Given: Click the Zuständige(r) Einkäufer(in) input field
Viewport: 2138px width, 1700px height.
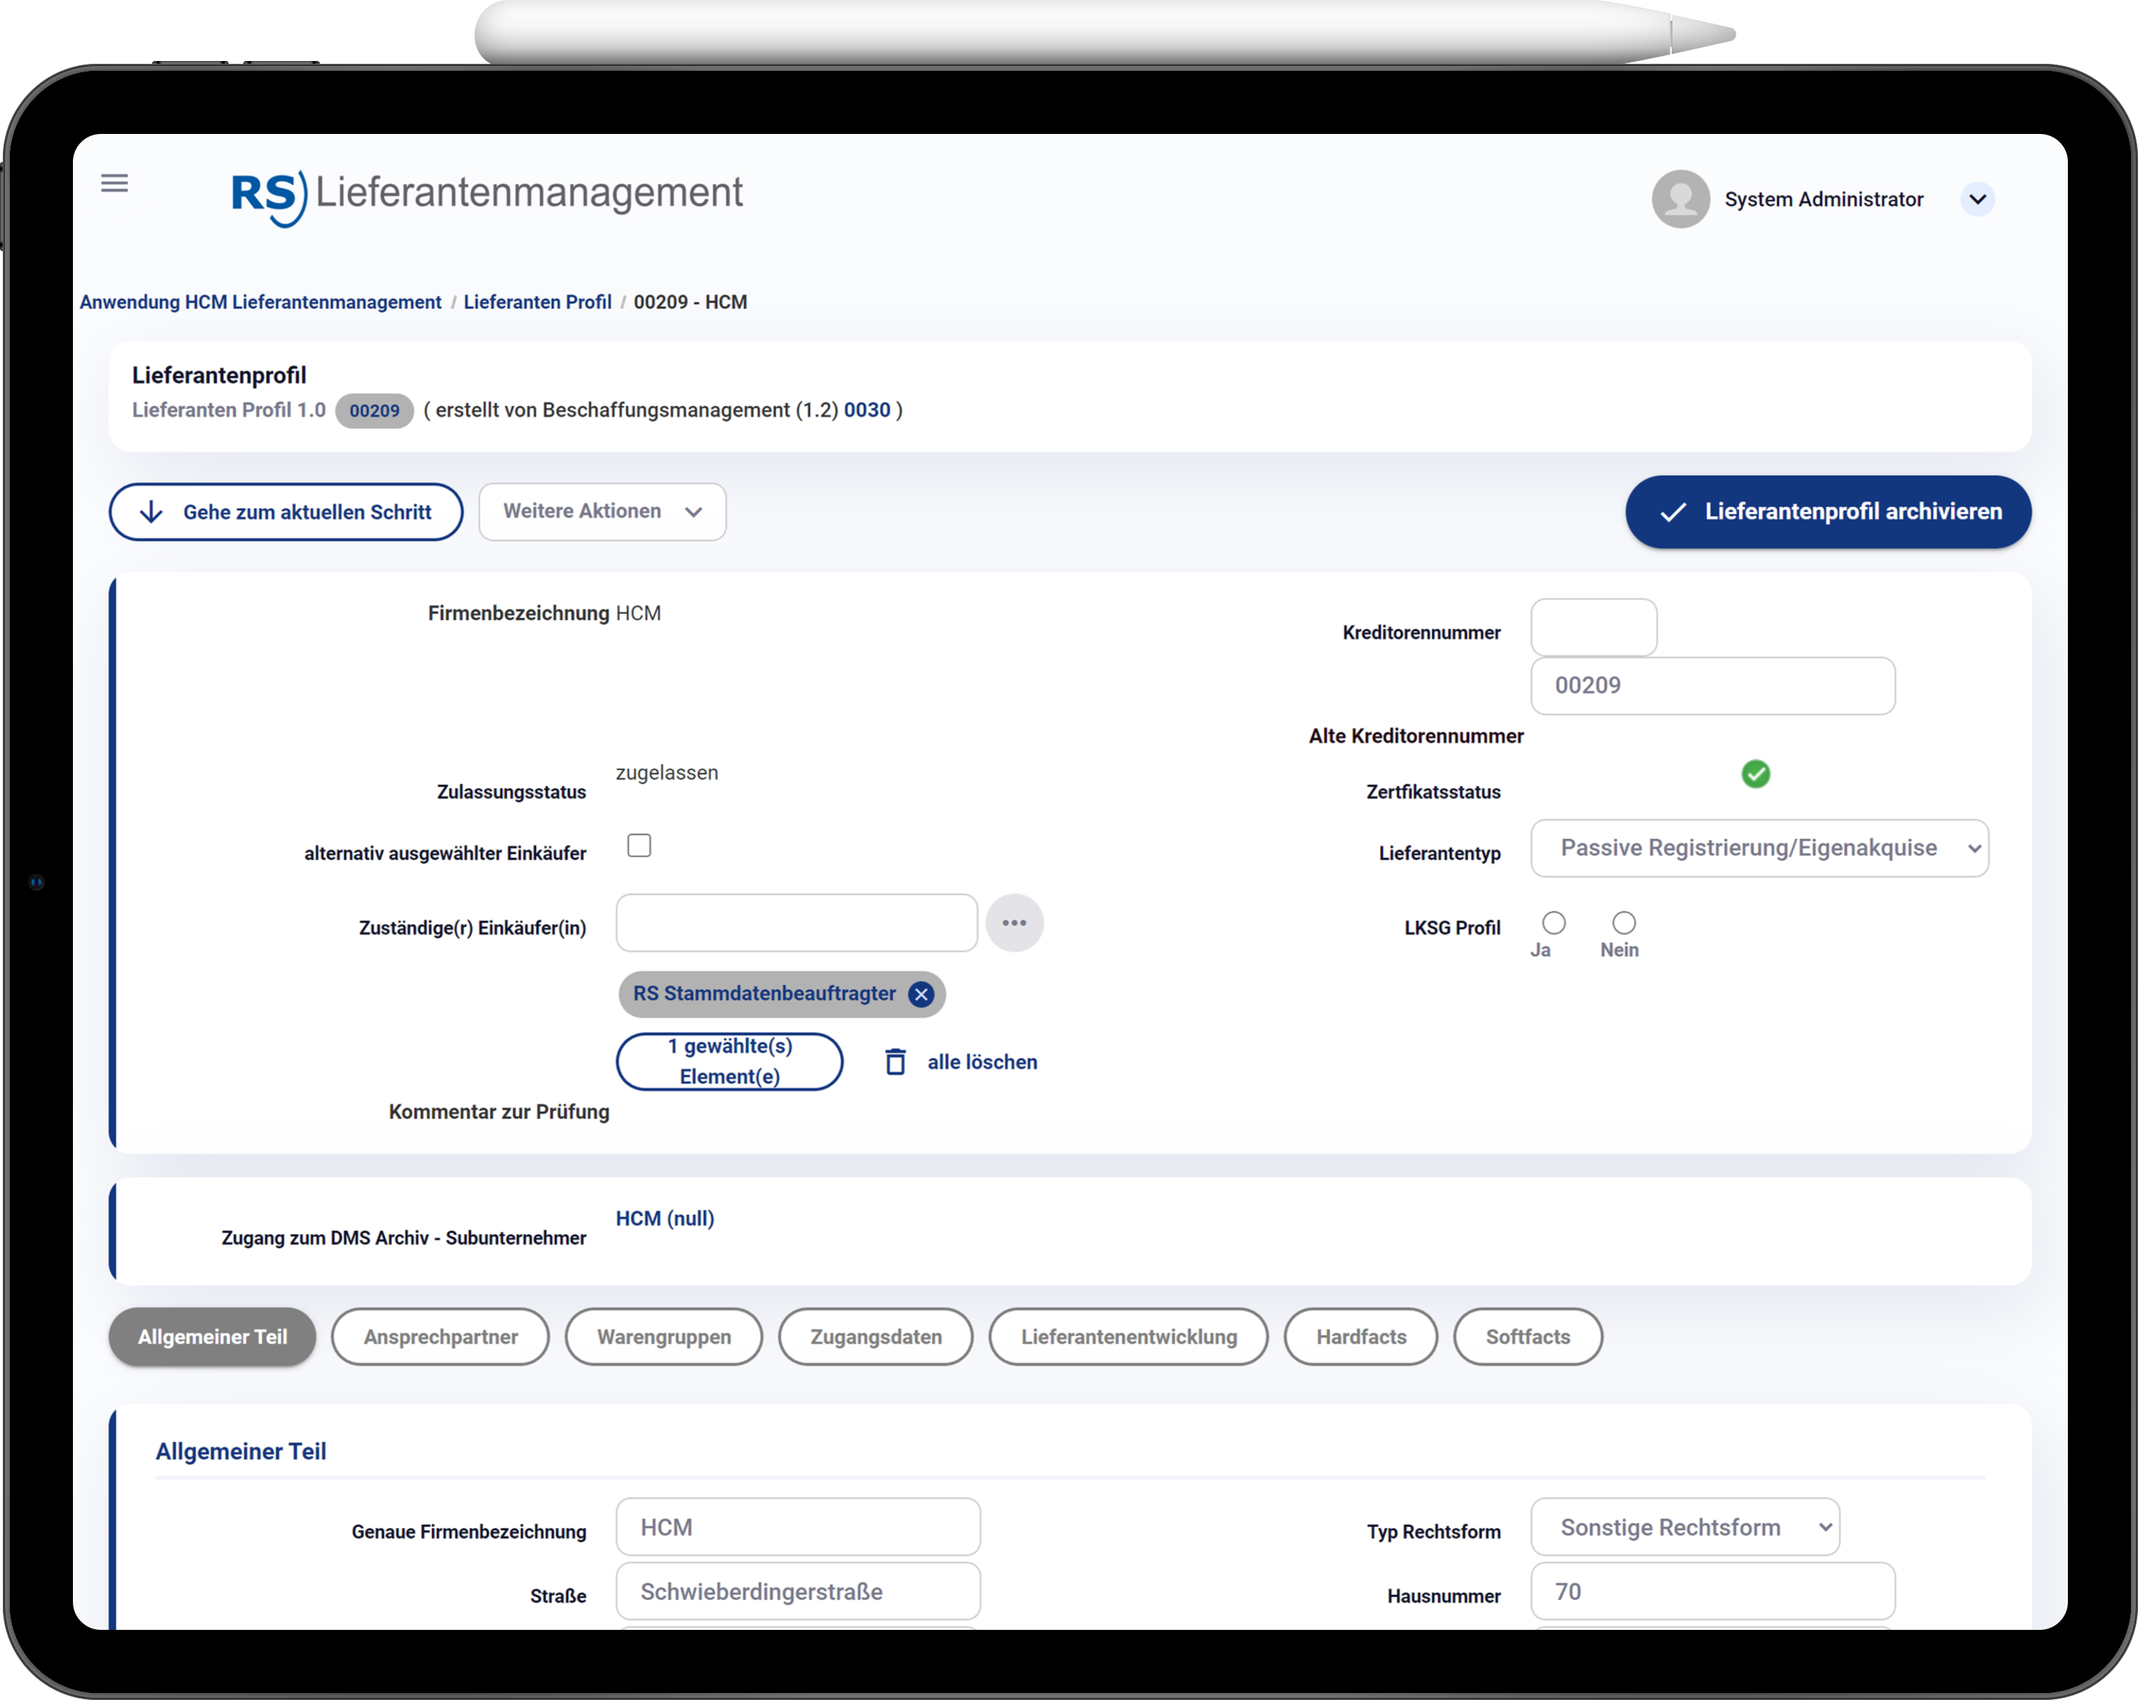Looking at the screenshot, I should (x=797, y=924).
